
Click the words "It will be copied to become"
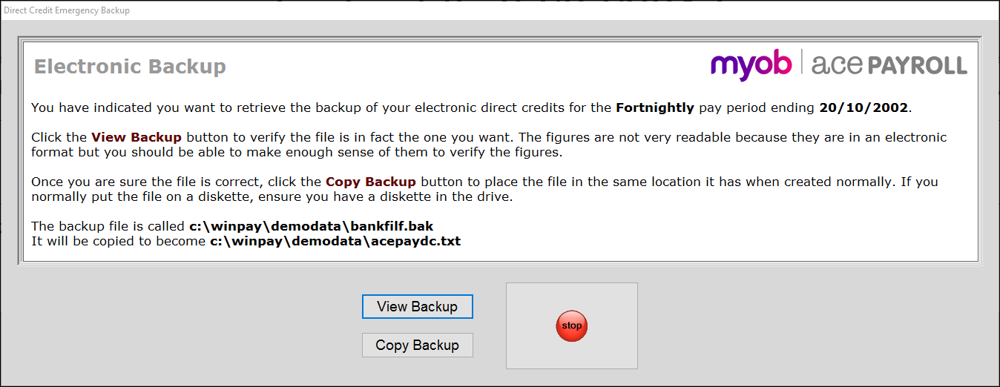[x=119, y=241]
